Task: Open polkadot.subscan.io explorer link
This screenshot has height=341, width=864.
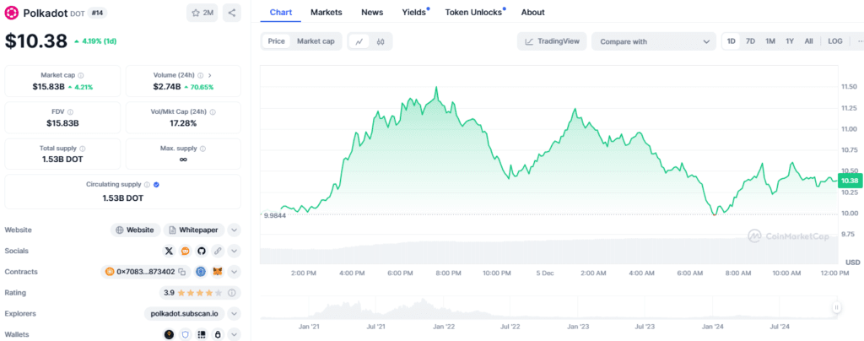Action: 185,314
